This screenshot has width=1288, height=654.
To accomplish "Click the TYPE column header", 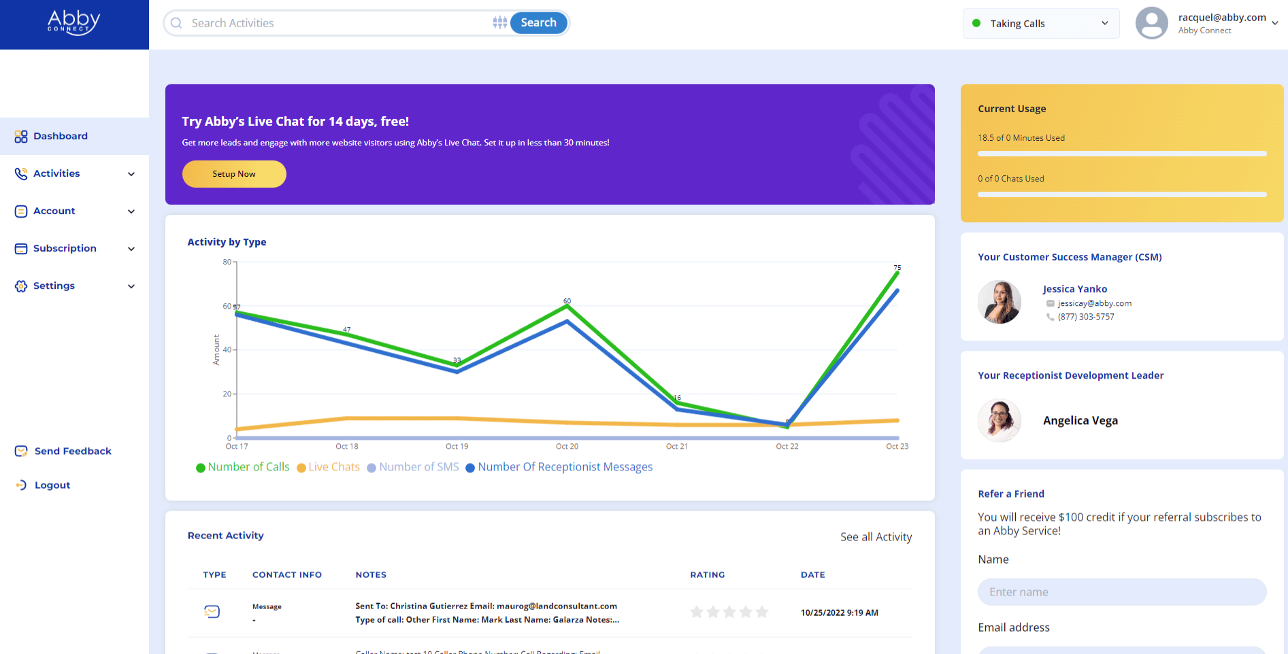I will (x=214, y=574).
